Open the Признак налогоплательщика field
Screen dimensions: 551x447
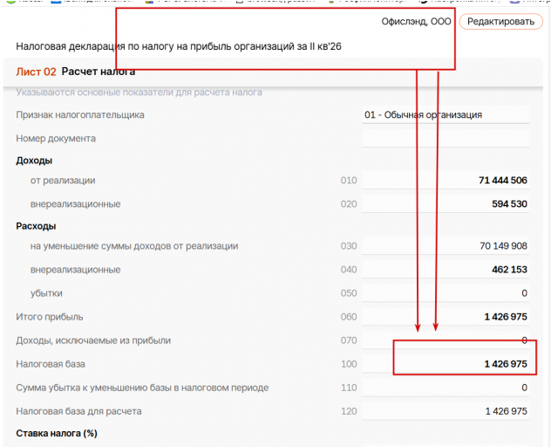446,114
